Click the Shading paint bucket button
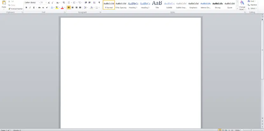This screenshot has height=131, width=264. tap(91, 8)
